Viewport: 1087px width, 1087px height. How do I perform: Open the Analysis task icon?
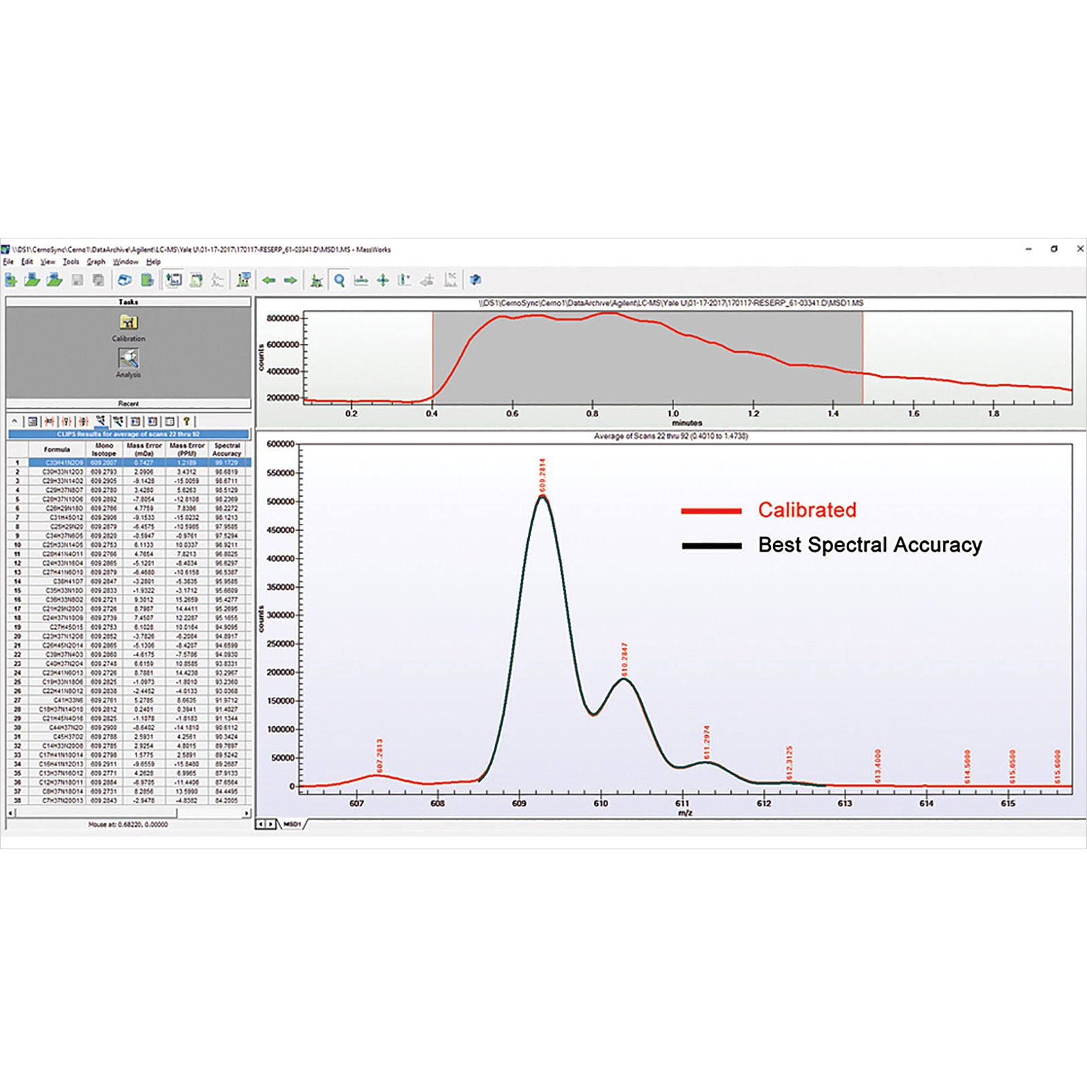[x=128, y=358]
